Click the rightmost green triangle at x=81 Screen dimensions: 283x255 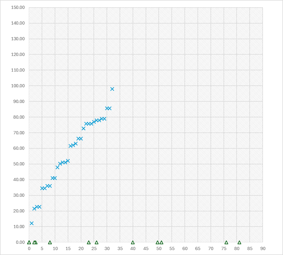tap(239, 242)
